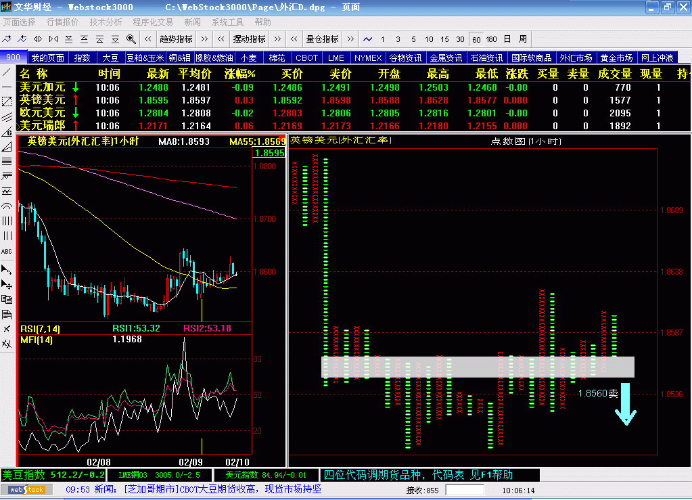
Task: Select the weekly (周) period
Action: click(x=523, y=39)
